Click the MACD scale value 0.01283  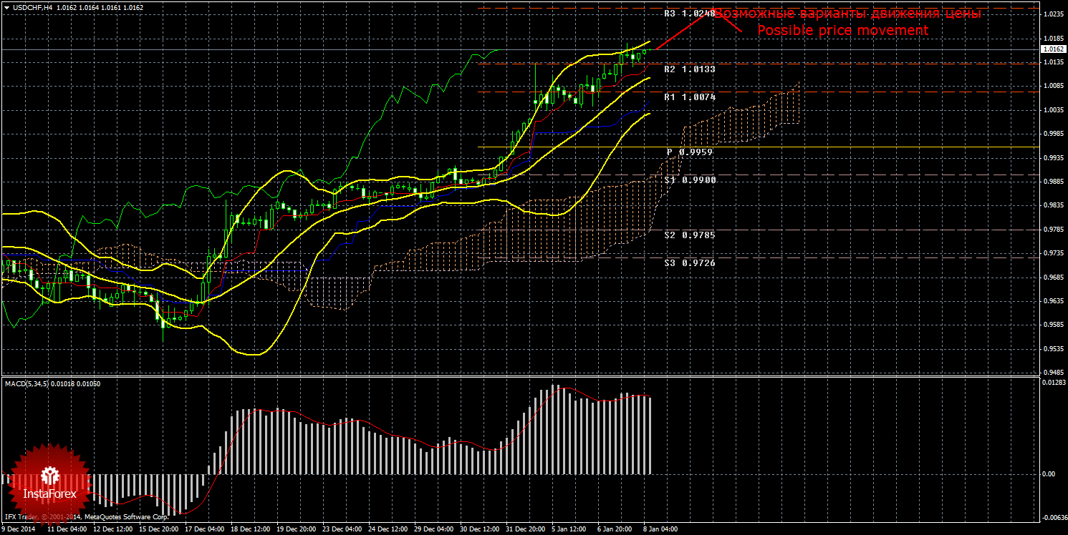(x=1052, y=383)
